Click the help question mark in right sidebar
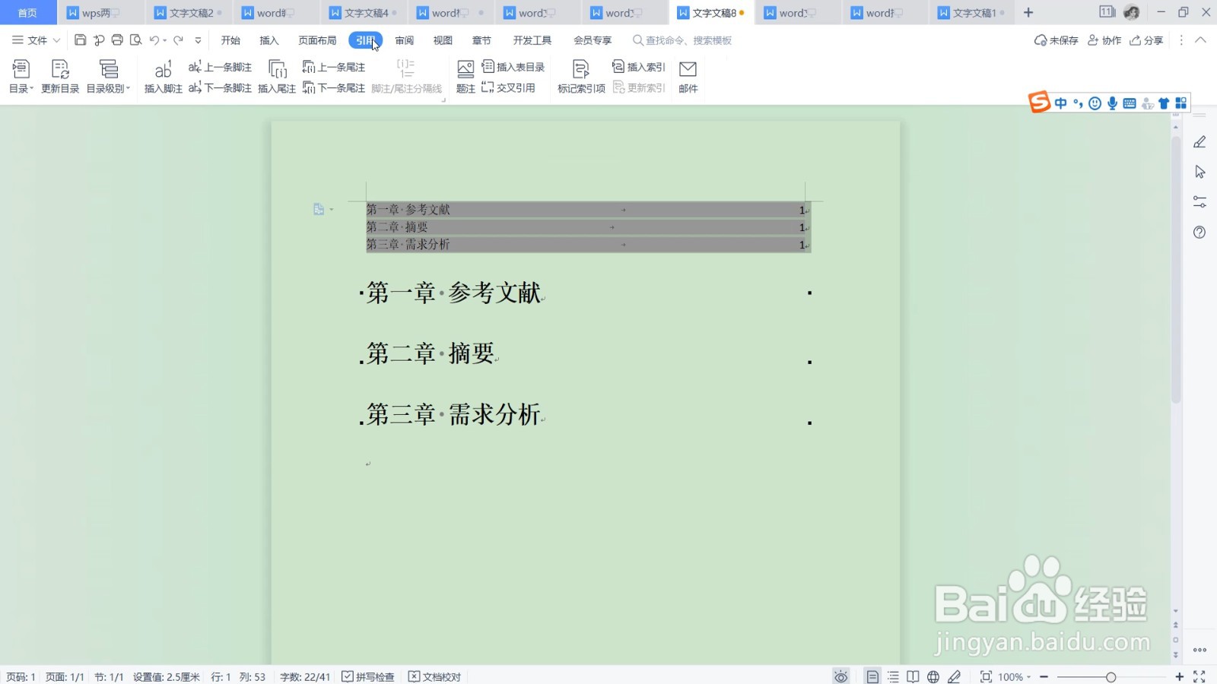 (1200, 233)
